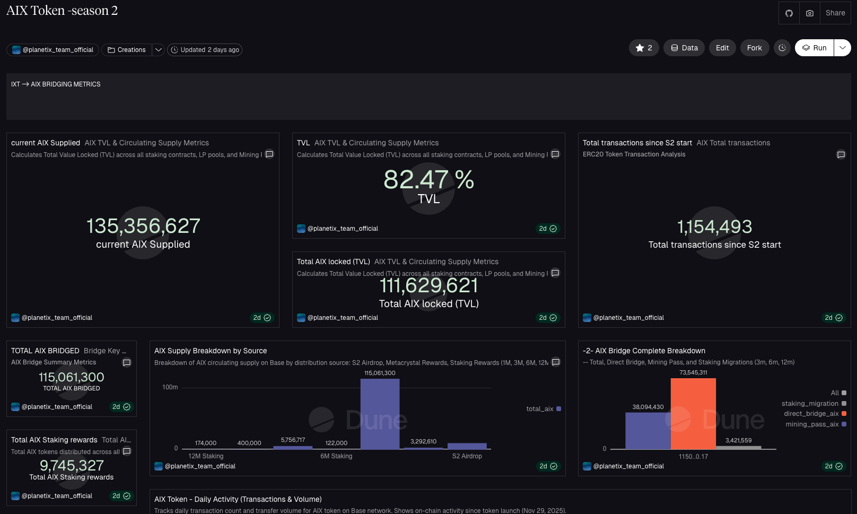
Task: Click the camera screenshot icon
Action: point(810,13)
